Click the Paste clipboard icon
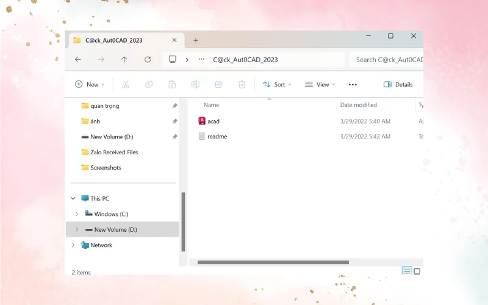The image size is (488, 305). tap(172, 84)
